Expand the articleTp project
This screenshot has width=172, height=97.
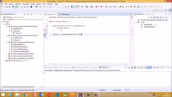pyautogui.click(x=2, y=17)
